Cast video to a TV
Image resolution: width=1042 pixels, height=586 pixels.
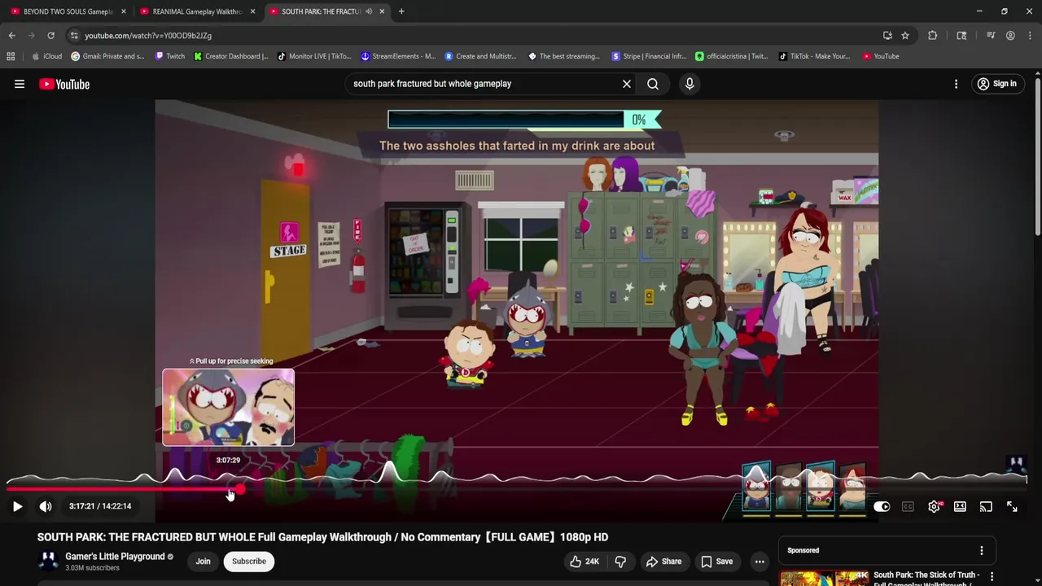tap(986, 506)
